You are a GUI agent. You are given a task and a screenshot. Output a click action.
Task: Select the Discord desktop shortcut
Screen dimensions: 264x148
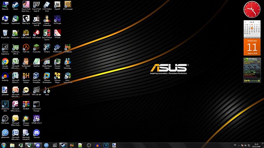36,134
